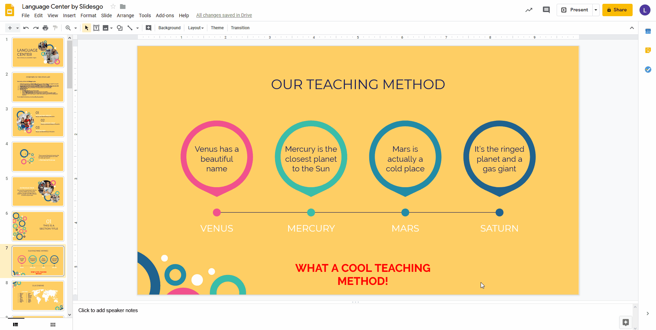Open the Google Slides home logo
Viewport: 656px width, 330px height.
point(10,10)
